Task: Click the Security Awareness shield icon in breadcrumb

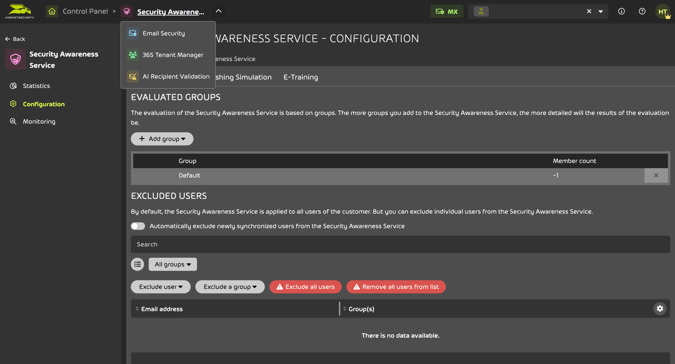Action: click(x=127, y=11)
